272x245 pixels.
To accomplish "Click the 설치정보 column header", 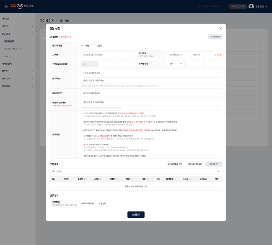I will coord(203,179).
